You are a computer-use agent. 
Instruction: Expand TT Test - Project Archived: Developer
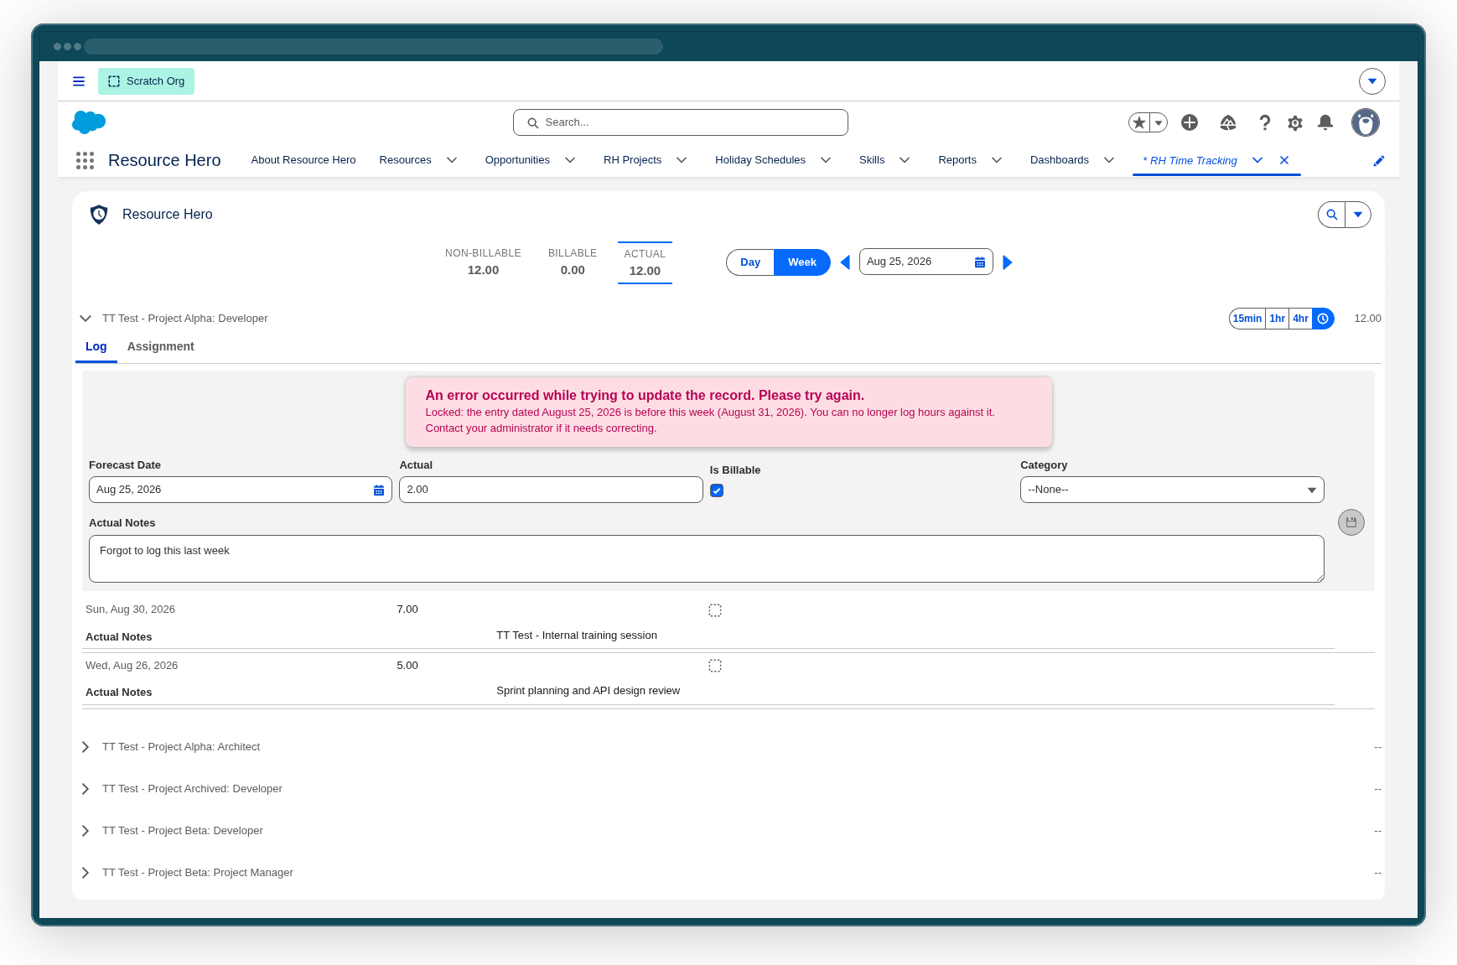pos(86,789)
